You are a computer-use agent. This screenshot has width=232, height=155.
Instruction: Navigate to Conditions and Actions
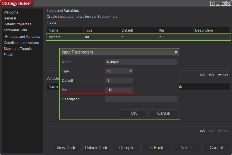[x=21, y=43]
